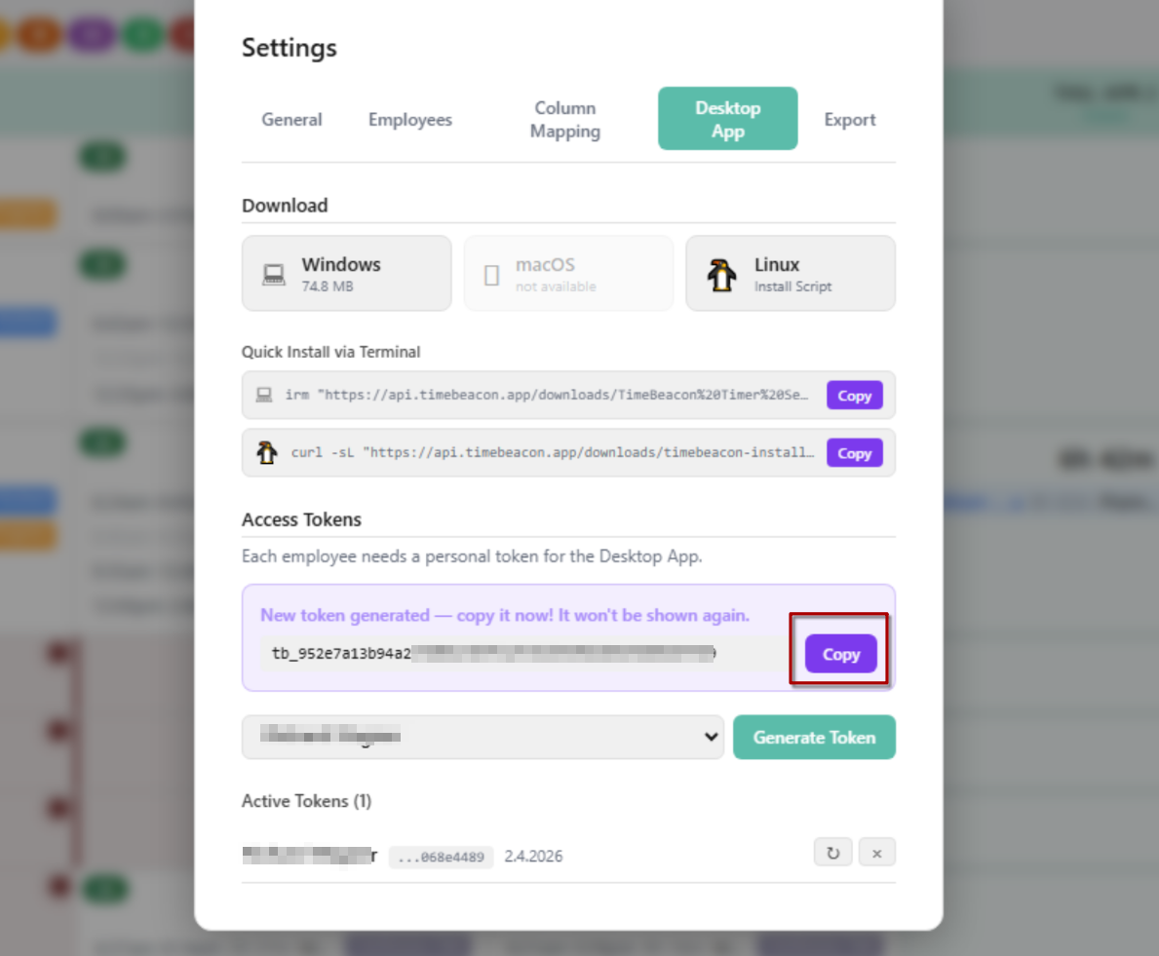Switch to the General tab
This screenshot has width=1159, height=956.
(x=291, y=119)
